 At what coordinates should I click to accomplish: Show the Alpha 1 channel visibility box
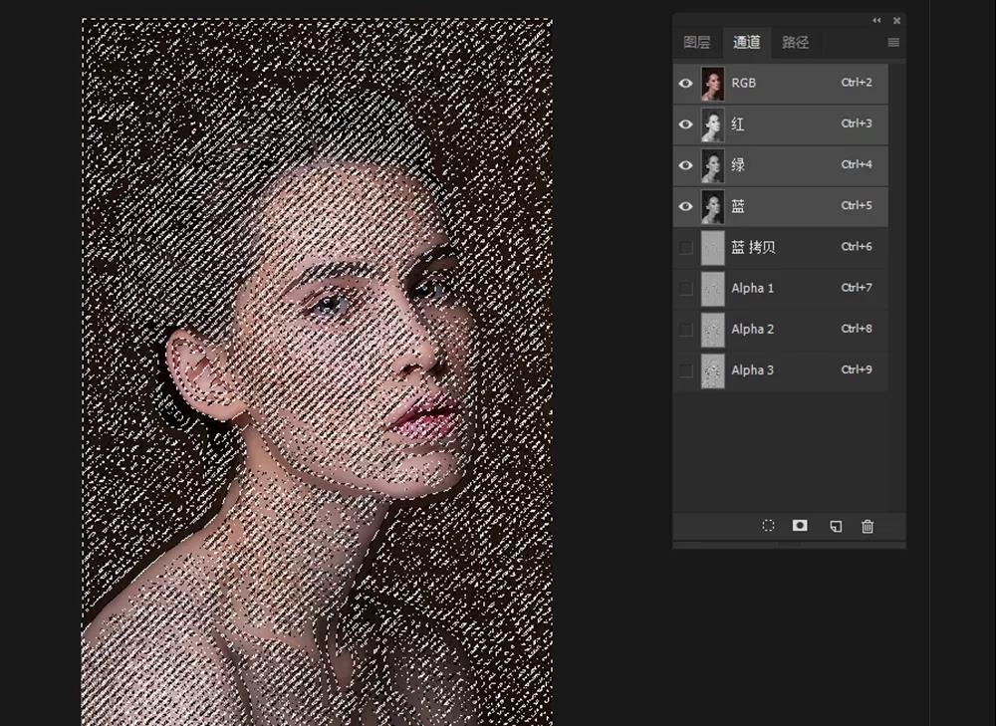tap(685, 289)
